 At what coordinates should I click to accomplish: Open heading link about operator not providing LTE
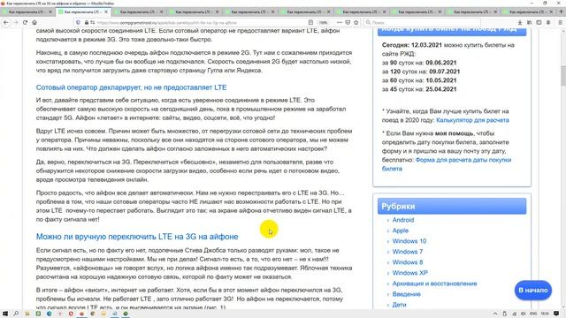tap(132, 87)
